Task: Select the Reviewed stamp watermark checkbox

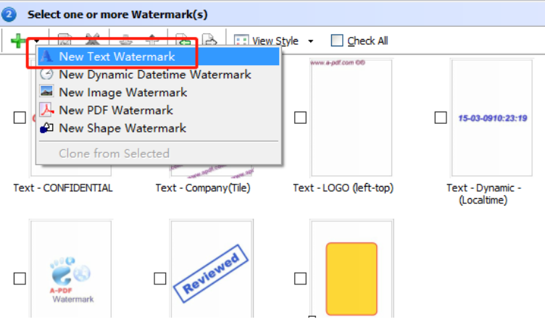Action: click(x=160, y=279)
